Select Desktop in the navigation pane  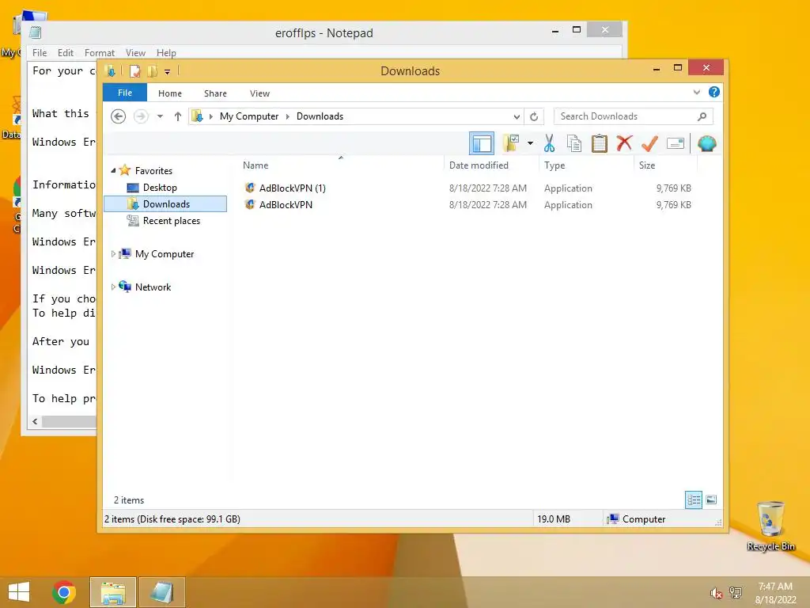click(160, 187)
